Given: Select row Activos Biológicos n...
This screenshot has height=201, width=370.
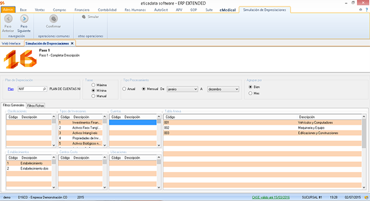Looking at the screenshot, I should (81, 143).
